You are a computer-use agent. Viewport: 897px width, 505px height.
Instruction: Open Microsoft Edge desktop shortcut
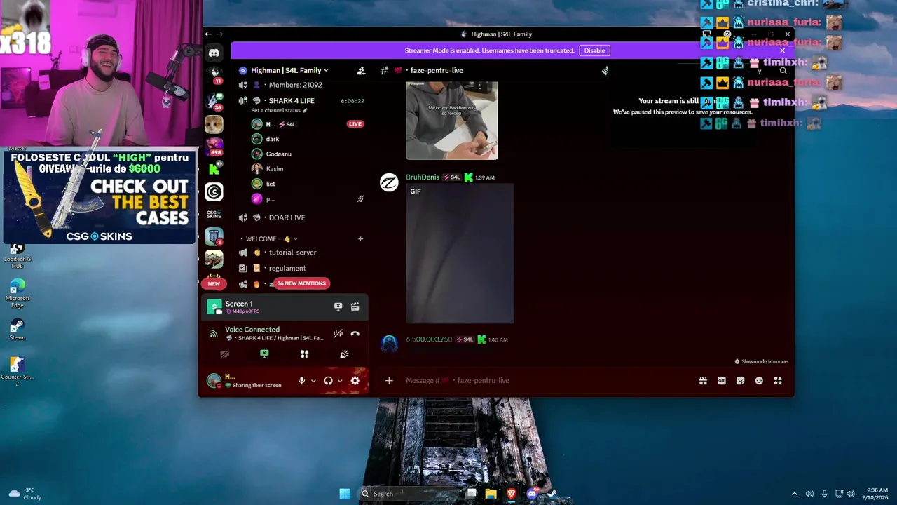pyautogui.click(x=18, y=293)
